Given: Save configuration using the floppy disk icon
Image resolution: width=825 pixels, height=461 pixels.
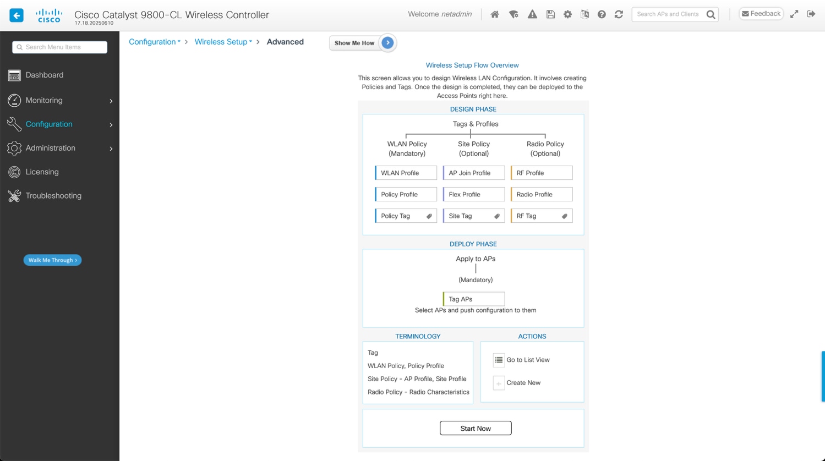Looking at the screenshot, I should pyautogui.click(x=550, y=14).
